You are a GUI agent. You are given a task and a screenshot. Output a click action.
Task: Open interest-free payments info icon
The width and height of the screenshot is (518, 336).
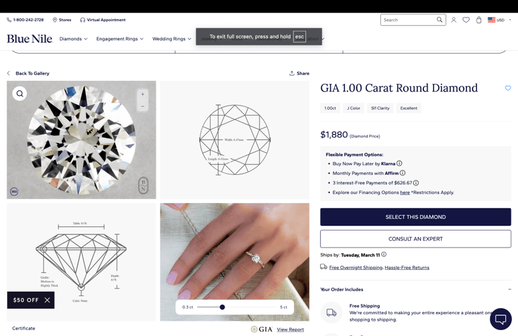pyautogui.click(x=416, y=183)
